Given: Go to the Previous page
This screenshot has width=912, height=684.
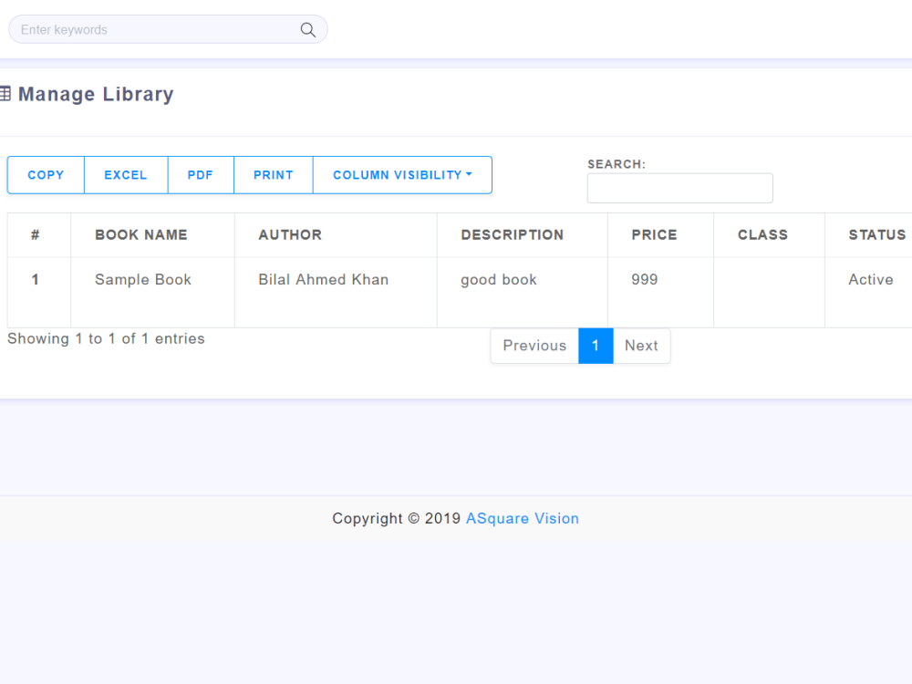Looking at the screenshot, I should (x=534, y=346).
